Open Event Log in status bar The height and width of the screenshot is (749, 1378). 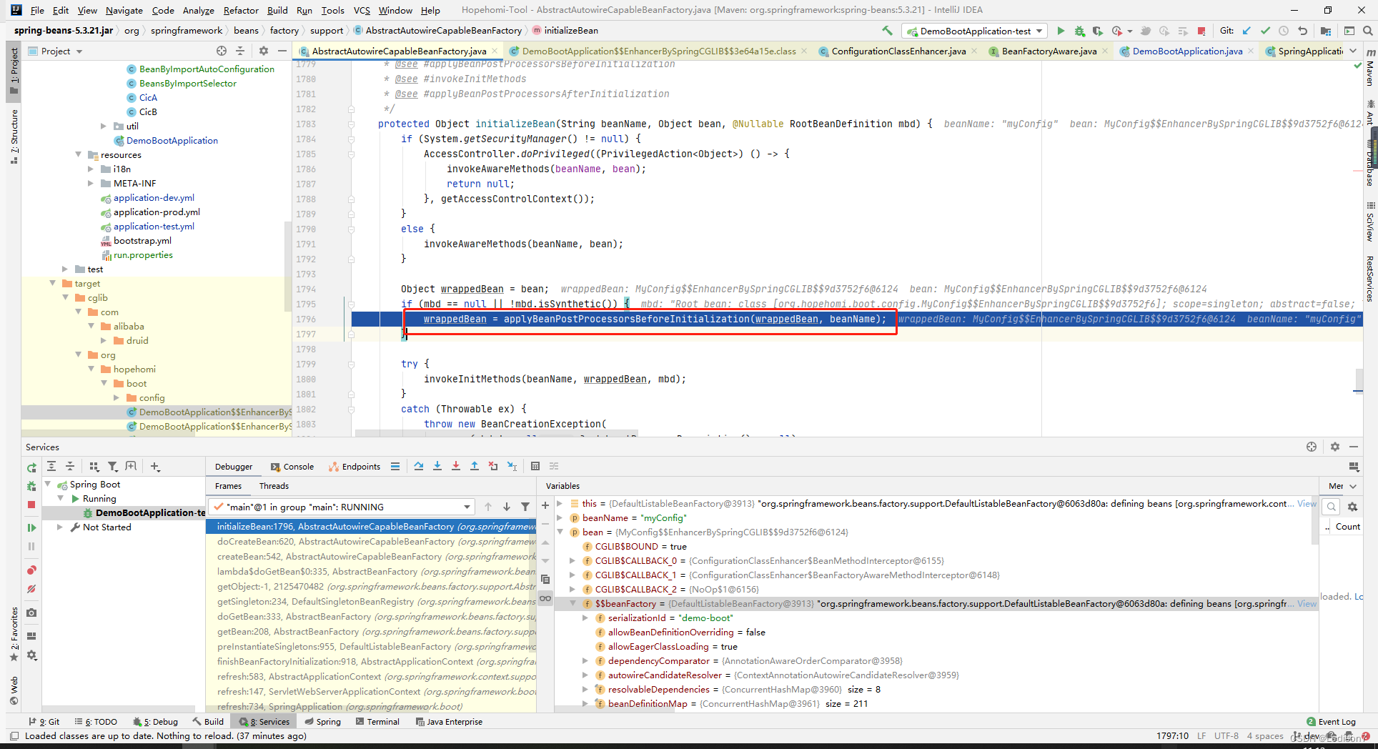pyautogui.click(x=1331, y=722)
